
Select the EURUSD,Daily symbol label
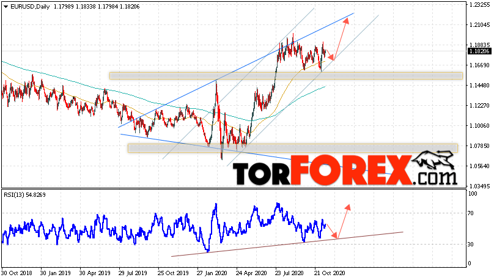pyautogui.click(x=30, y=7)
